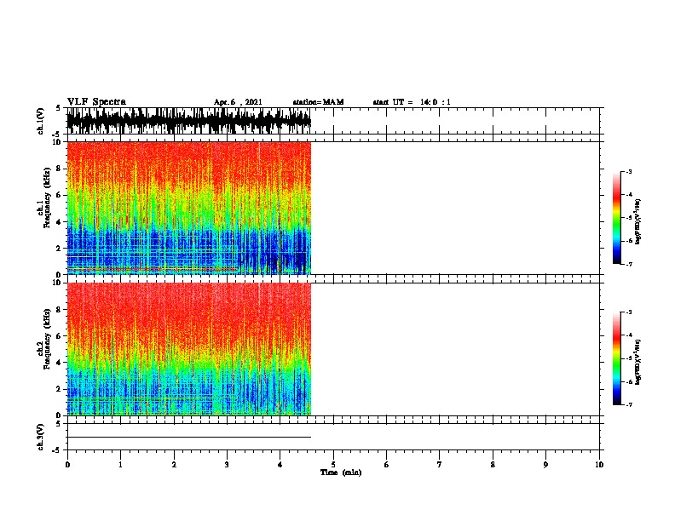Click the "Time (min)" x-axis label
The width and height of the screenshot is (675, 521).
[341, 472]
